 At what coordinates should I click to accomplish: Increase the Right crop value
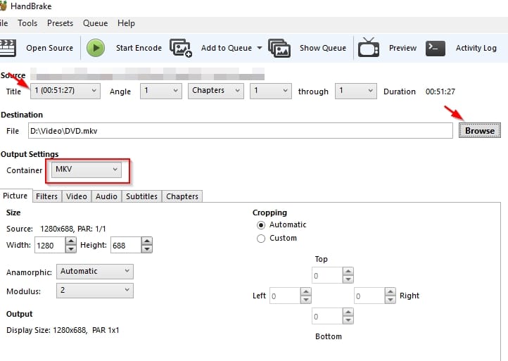(390, 291)
